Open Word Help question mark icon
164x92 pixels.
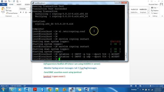tap(148, 1)
